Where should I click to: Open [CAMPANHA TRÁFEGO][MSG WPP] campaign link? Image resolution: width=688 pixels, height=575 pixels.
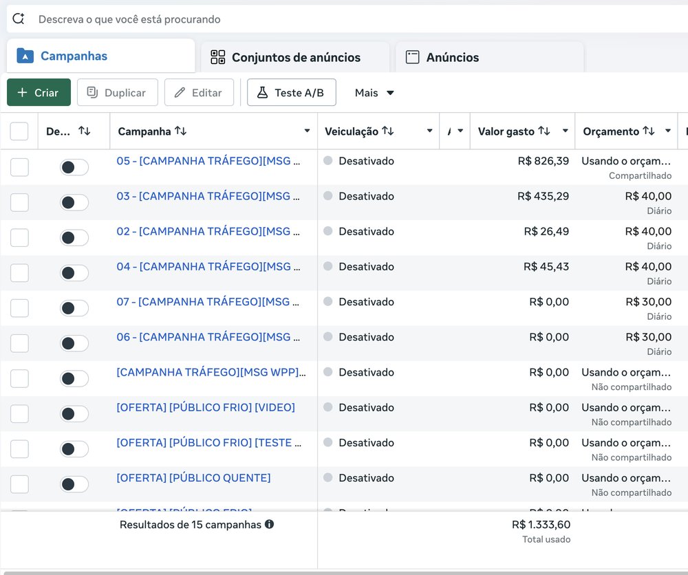coord(211,372)
